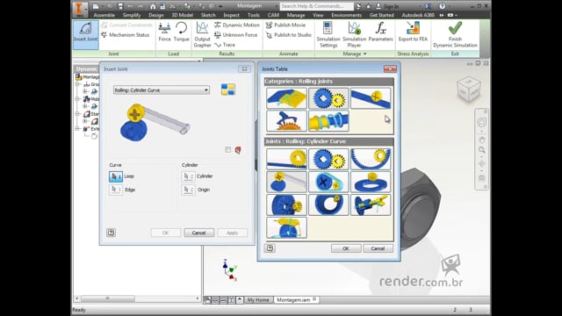Click OK in Joints Table dialog
The image size is (562, 316).
pos(346,248)
